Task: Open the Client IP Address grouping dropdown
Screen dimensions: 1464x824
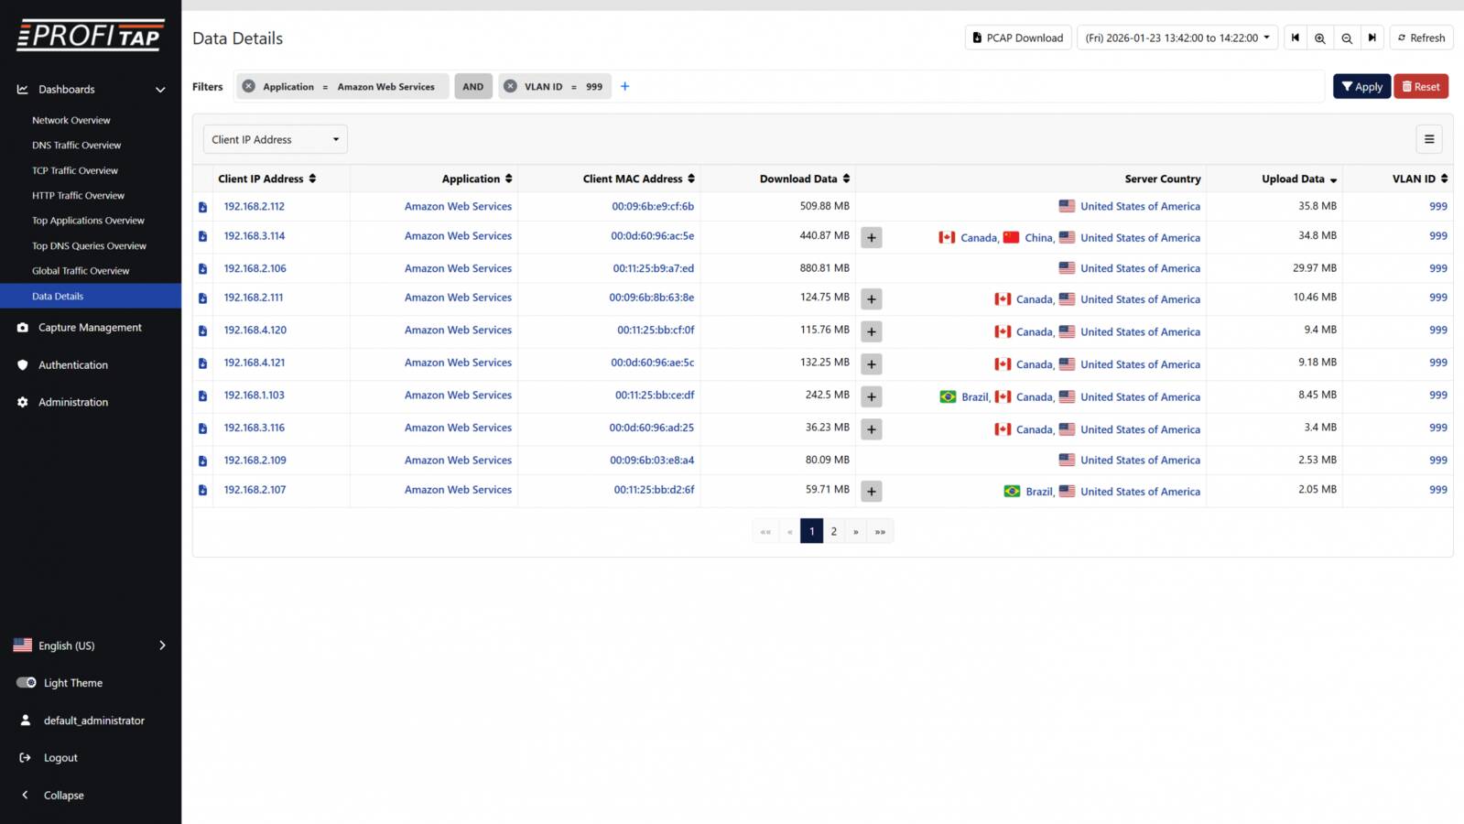Action: [275, 139]
